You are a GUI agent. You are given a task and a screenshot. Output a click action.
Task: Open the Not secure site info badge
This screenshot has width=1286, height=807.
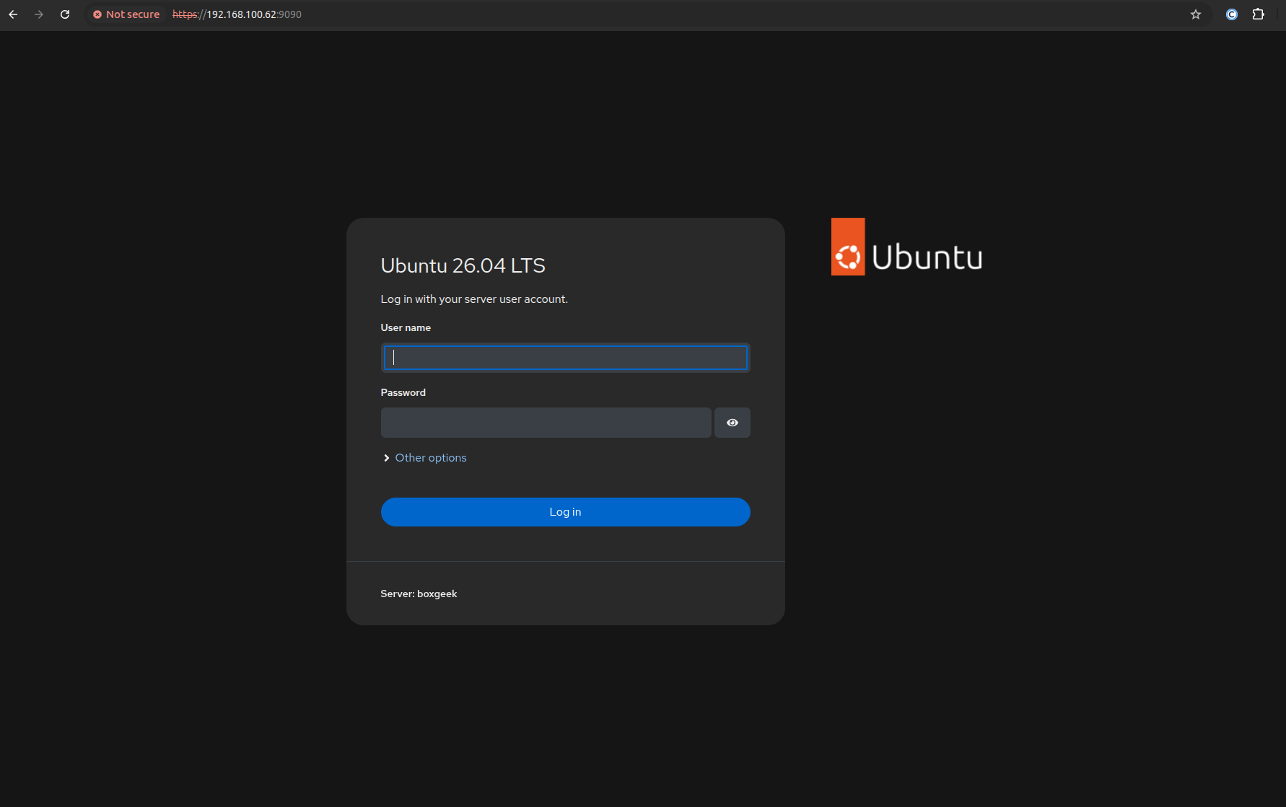pyautogui.click(x=126, y=14)
